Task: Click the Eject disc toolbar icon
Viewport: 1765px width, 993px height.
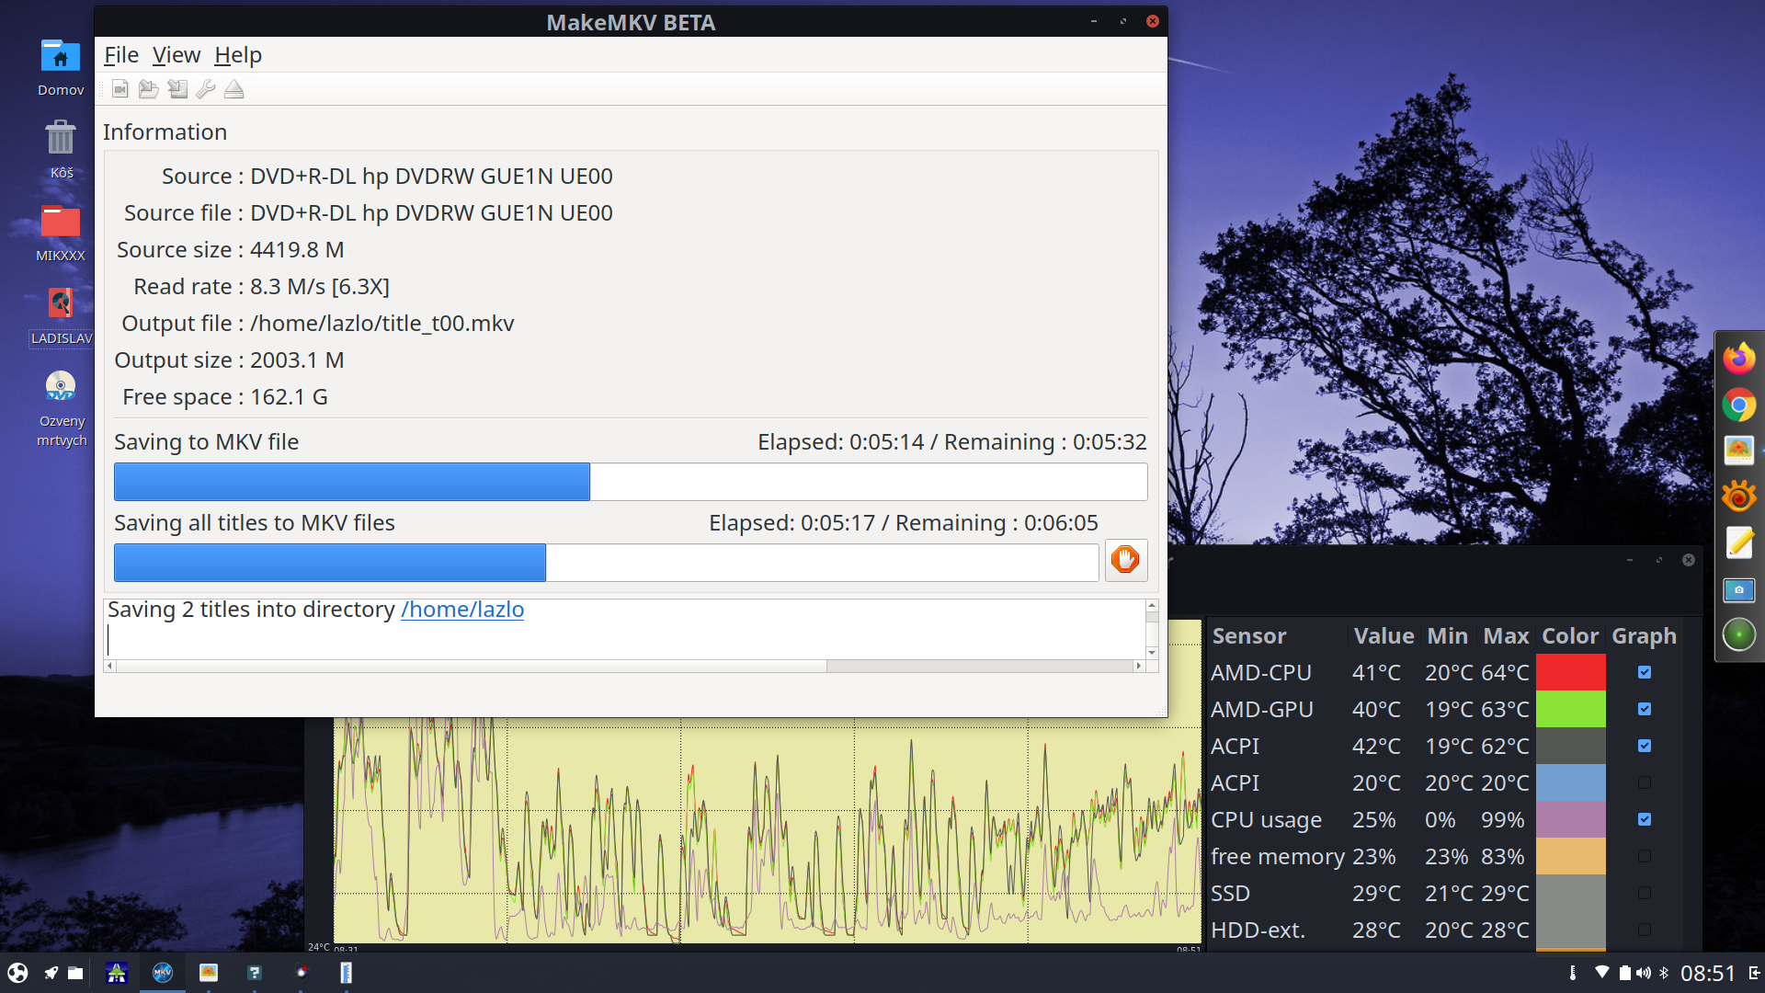Action: 234,89
